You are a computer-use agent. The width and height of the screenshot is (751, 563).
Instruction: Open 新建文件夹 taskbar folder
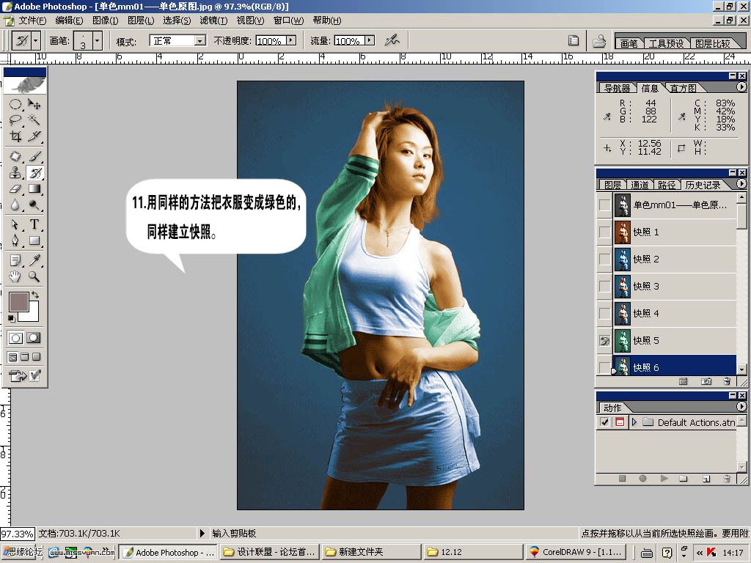pyautogui.click(x=371, y=552)
